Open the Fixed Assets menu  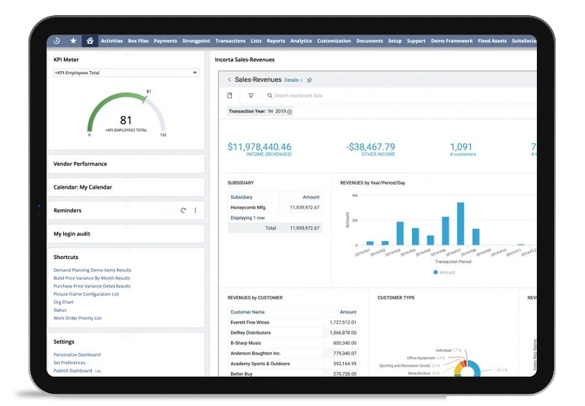pos(492,41)
